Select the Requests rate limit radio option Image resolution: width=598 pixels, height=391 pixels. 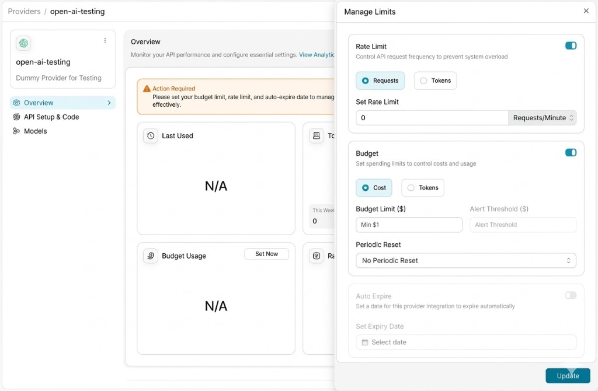pos(380,81)
